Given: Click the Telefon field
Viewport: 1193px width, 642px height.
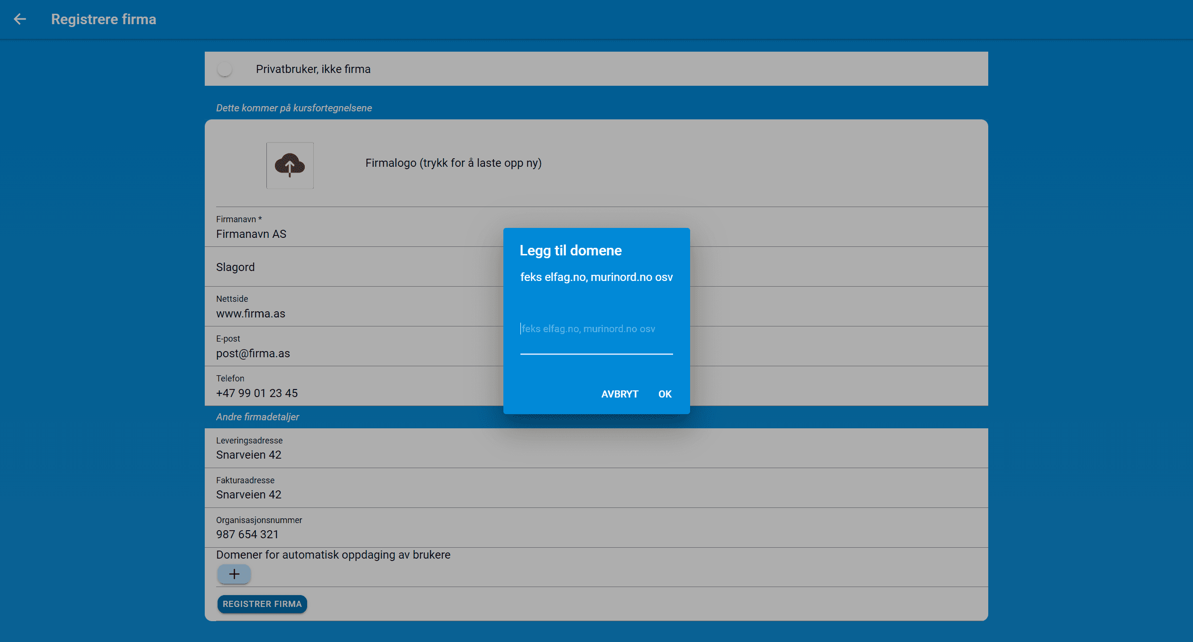Looking at the screenshot, I should (351, 393).
